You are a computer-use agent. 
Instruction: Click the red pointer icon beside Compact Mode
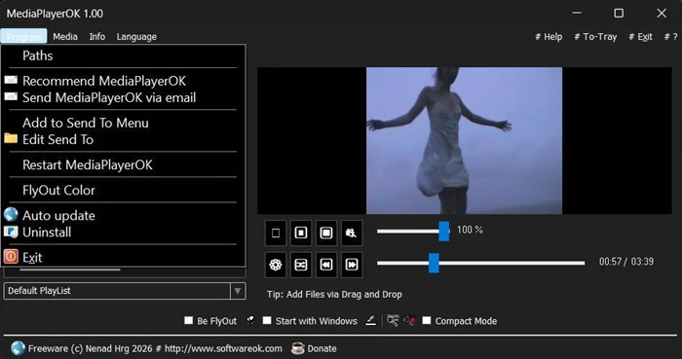tap(409, 321)
